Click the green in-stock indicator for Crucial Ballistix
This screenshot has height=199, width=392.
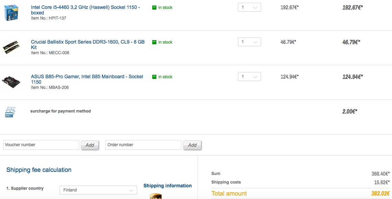[x=154, y=42]
